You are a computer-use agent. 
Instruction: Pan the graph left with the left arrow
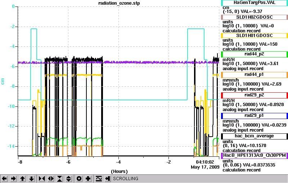4,179
